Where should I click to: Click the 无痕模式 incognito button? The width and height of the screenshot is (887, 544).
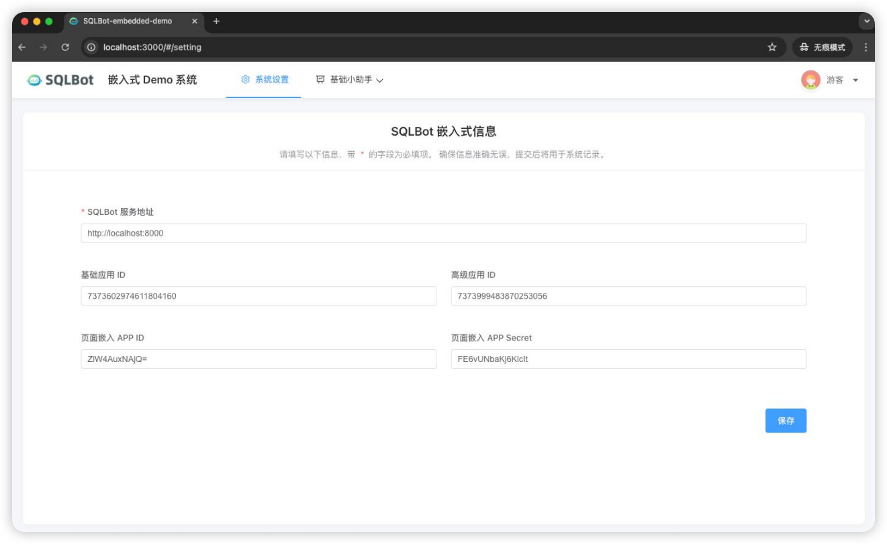[823, 47]
